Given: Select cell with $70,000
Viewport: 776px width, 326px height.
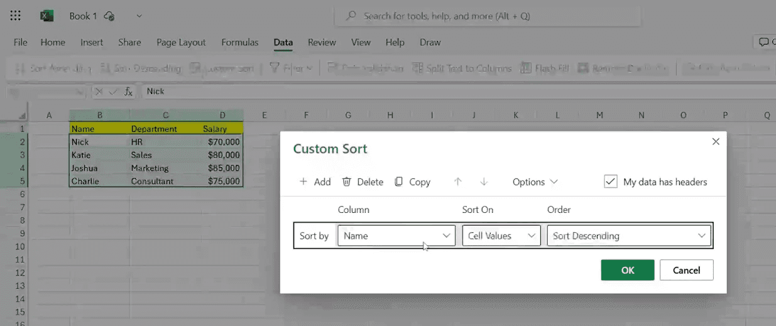Looking at the screenshot, I should (222, 142).
